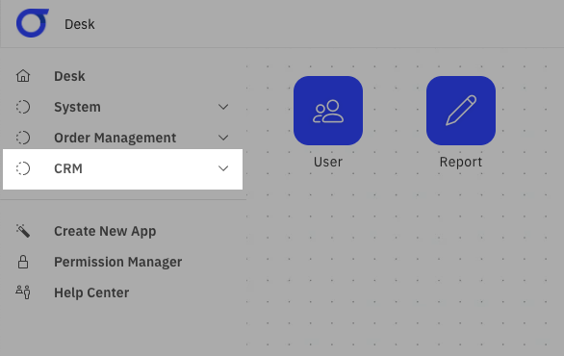Click the people icon for Help Center
Screen dimensions: 564x356
23,292
